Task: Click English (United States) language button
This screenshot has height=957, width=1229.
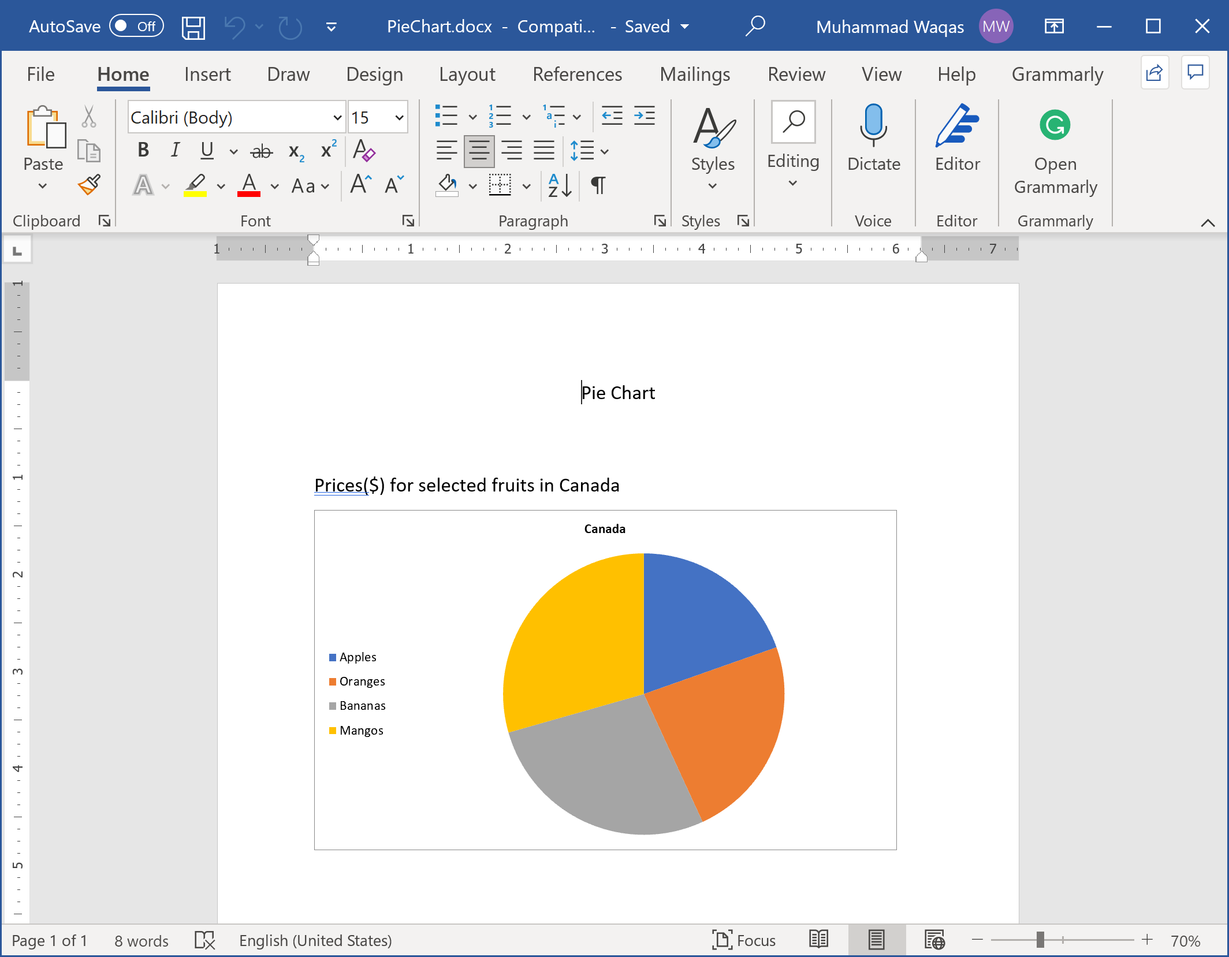Action: pos(315,940)
